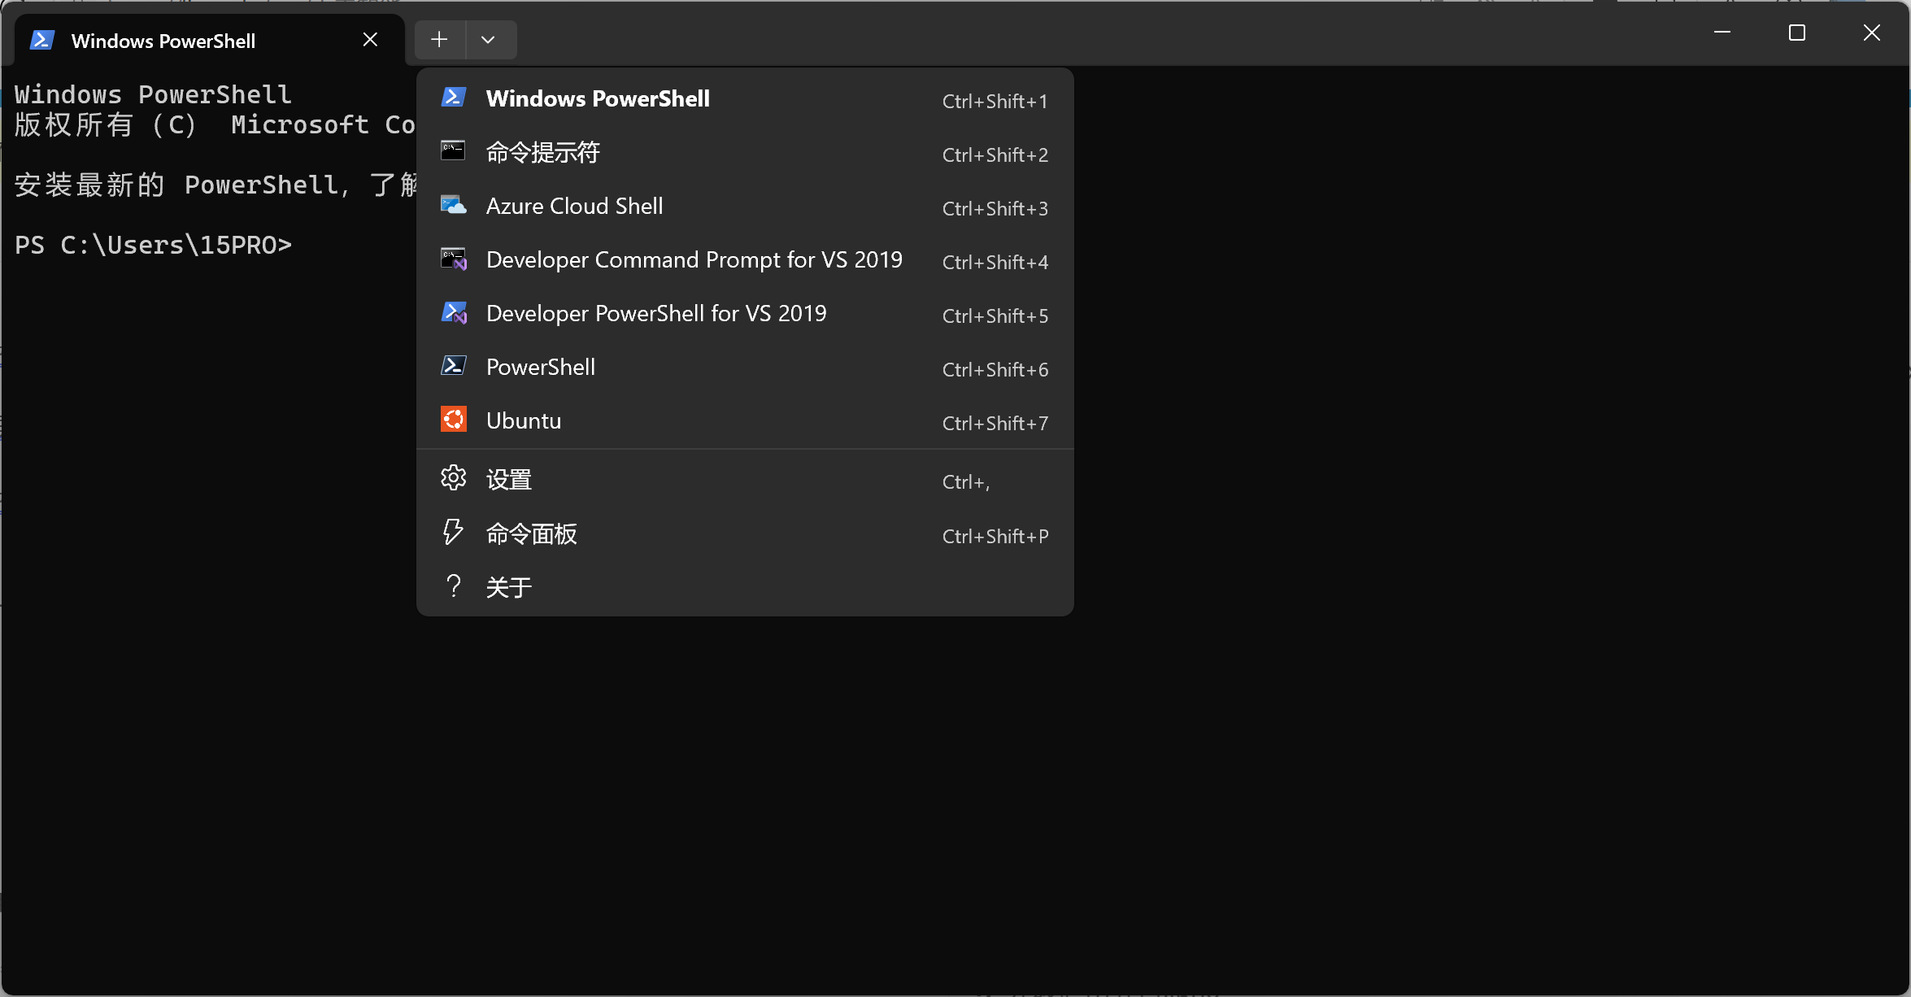Open 命令面板 command palette entry

tap(745, 533)
